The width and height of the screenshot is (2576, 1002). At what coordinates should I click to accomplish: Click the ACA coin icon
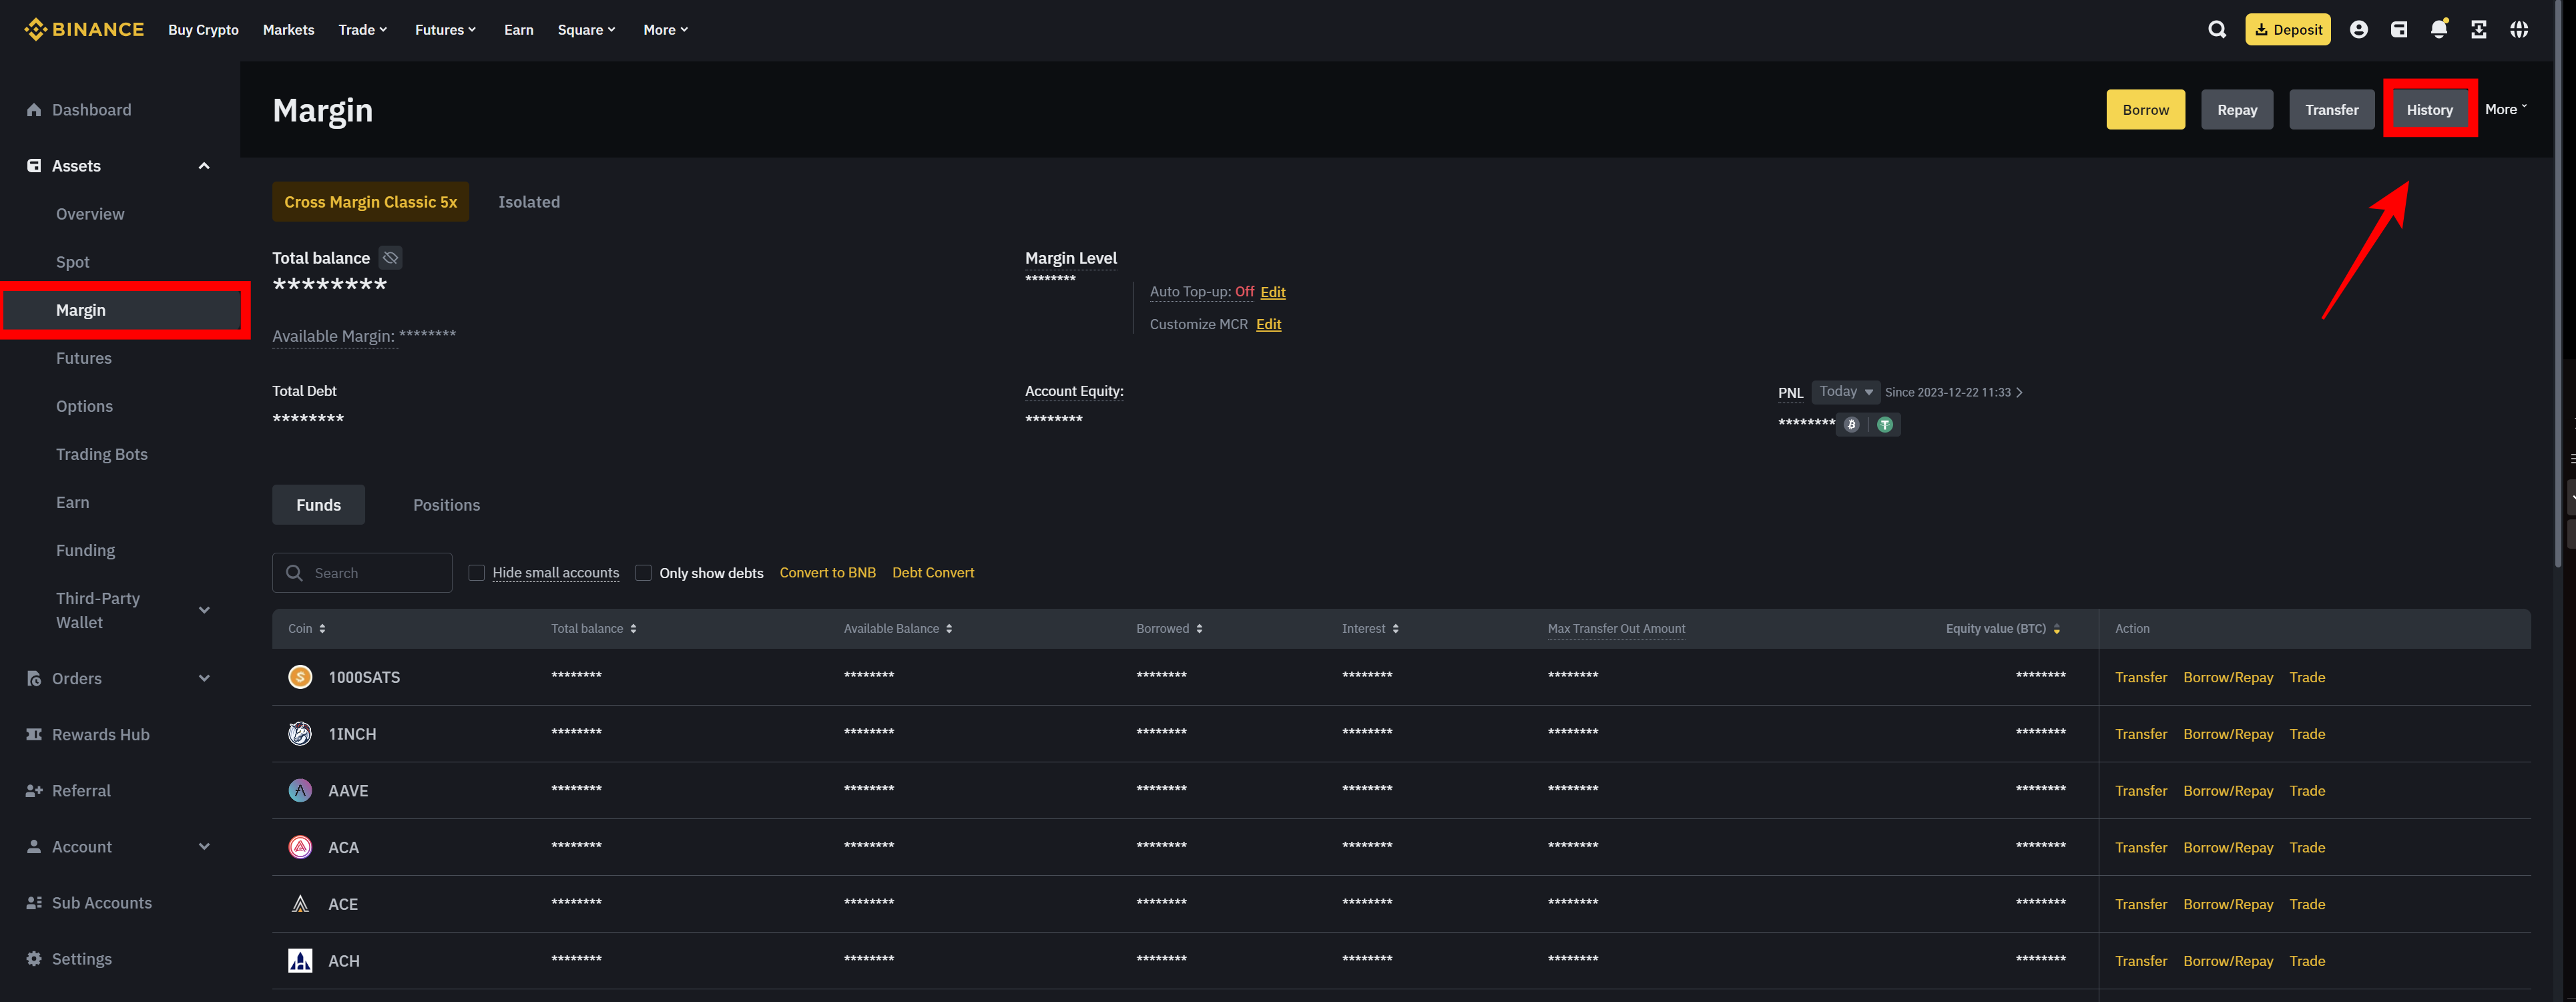[x=300, y=847]
